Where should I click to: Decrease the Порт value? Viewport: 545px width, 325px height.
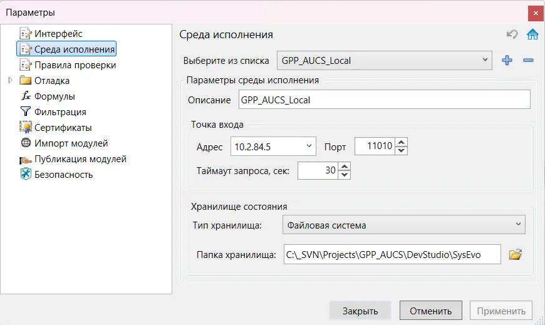[x=402, y=150]
